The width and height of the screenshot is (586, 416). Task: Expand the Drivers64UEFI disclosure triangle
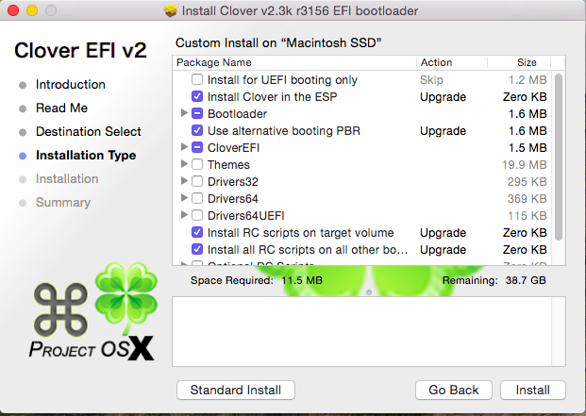tap(184, 215)
